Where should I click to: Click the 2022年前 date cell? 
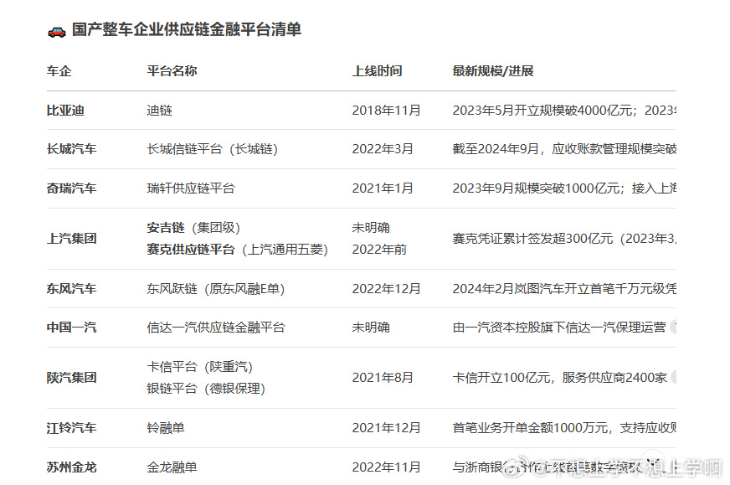(379, 250)
